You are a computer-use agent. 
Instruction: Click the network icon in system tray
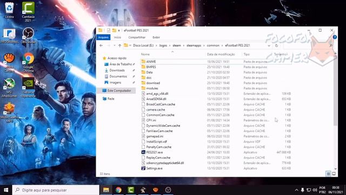[x=309, y=190]
